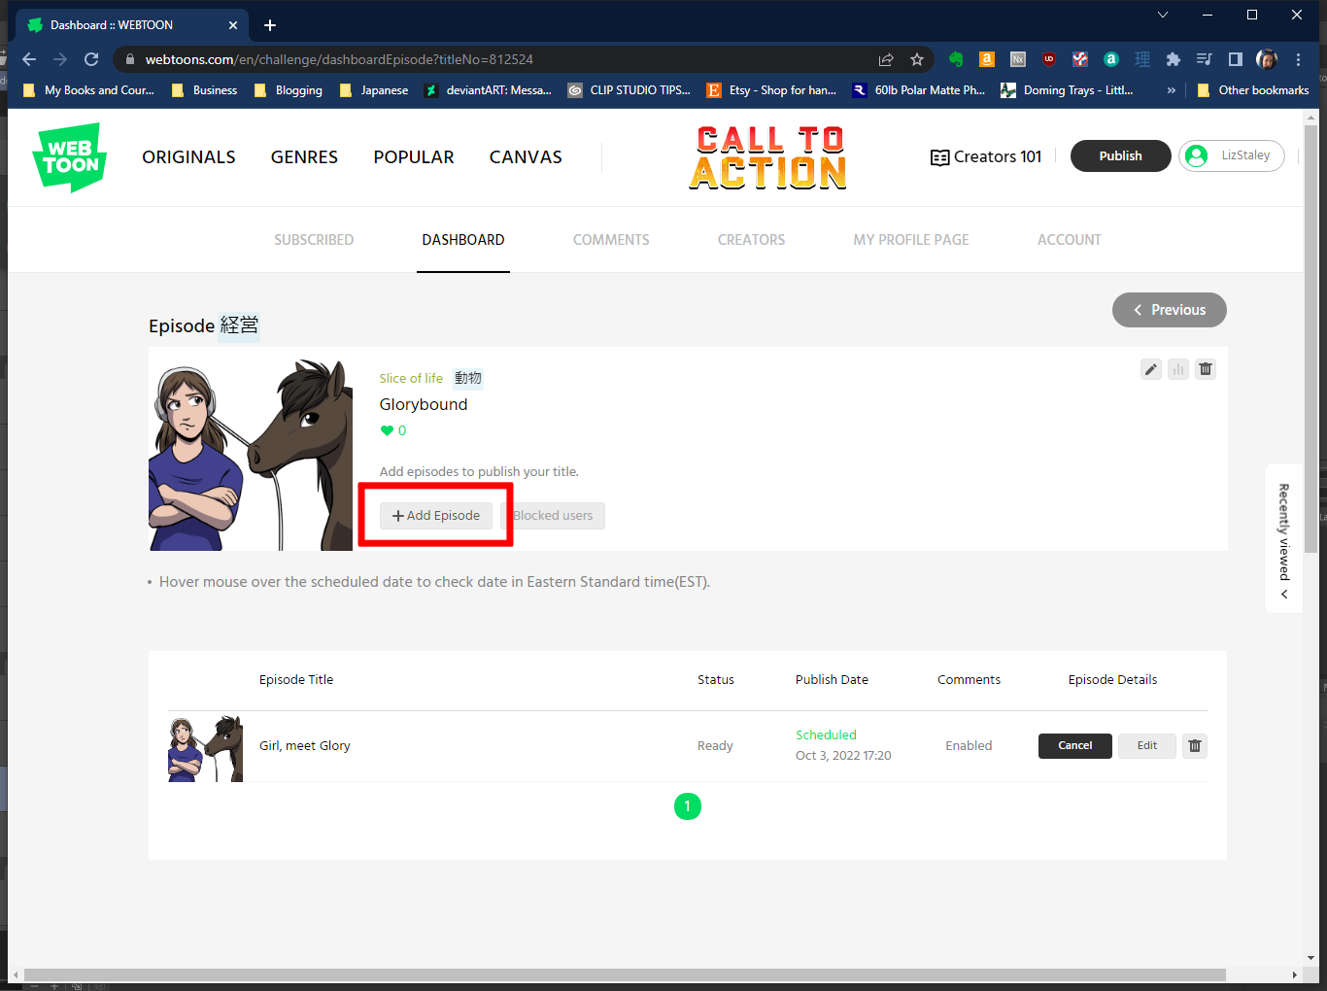This screenshot has height=991, width=1327.
Task: Click the Add Episode button
Action: coord(436,516)
